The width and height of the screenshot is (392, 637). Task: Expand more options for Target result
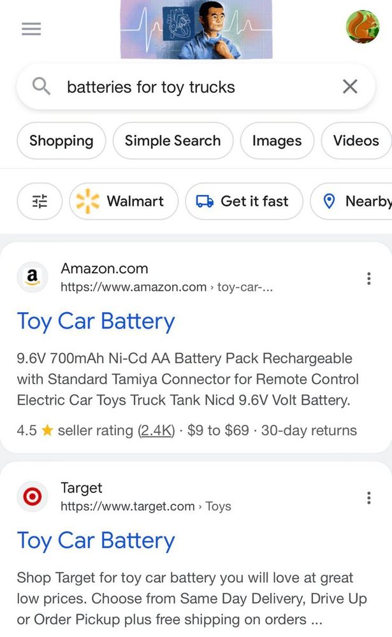click(x=368, y=498)
